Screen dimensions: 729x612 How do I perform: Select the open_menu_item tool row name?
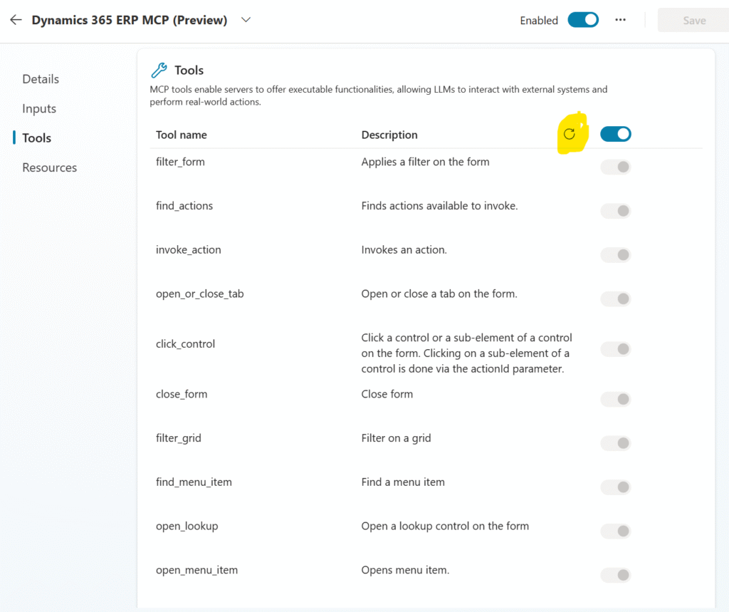point(196,570)
